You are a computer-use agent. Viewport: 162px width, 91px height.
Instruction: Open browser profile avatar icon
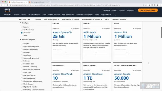157,5
